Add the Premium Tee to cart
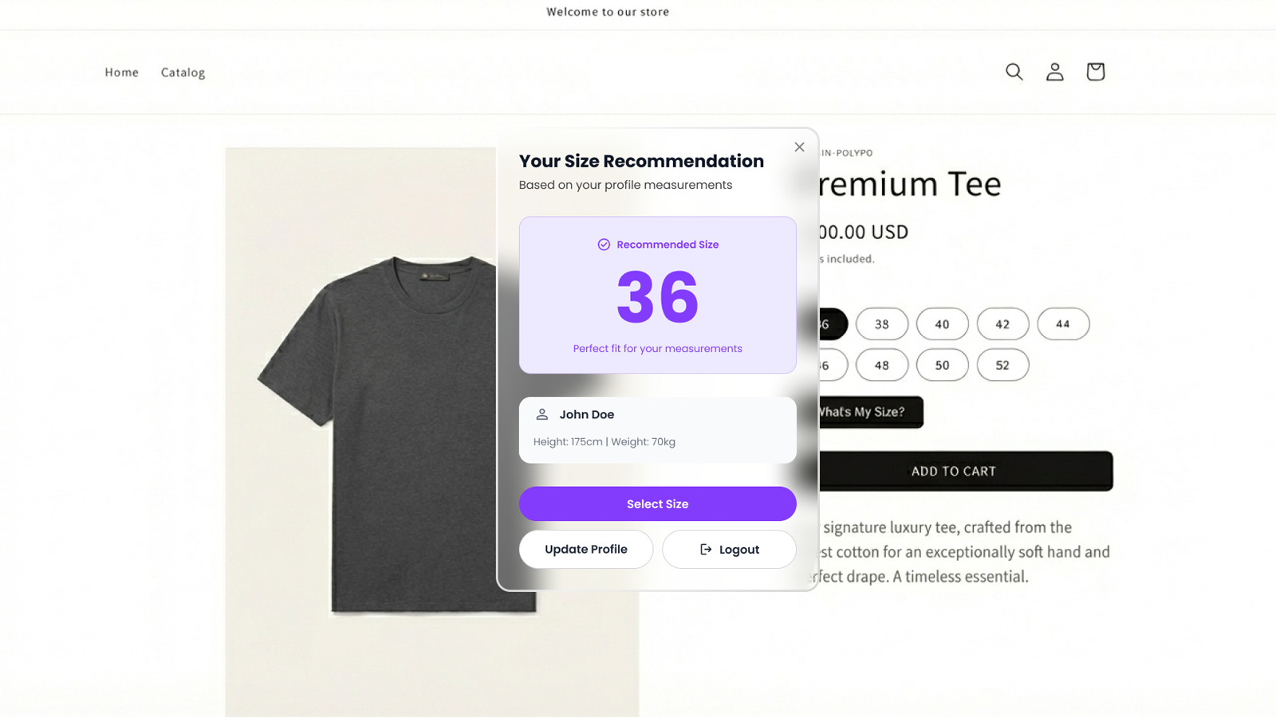 953,471
